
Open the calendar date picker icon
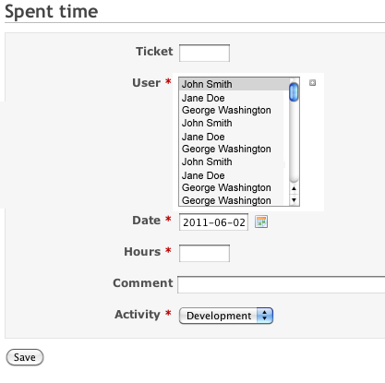pos(261,221)
